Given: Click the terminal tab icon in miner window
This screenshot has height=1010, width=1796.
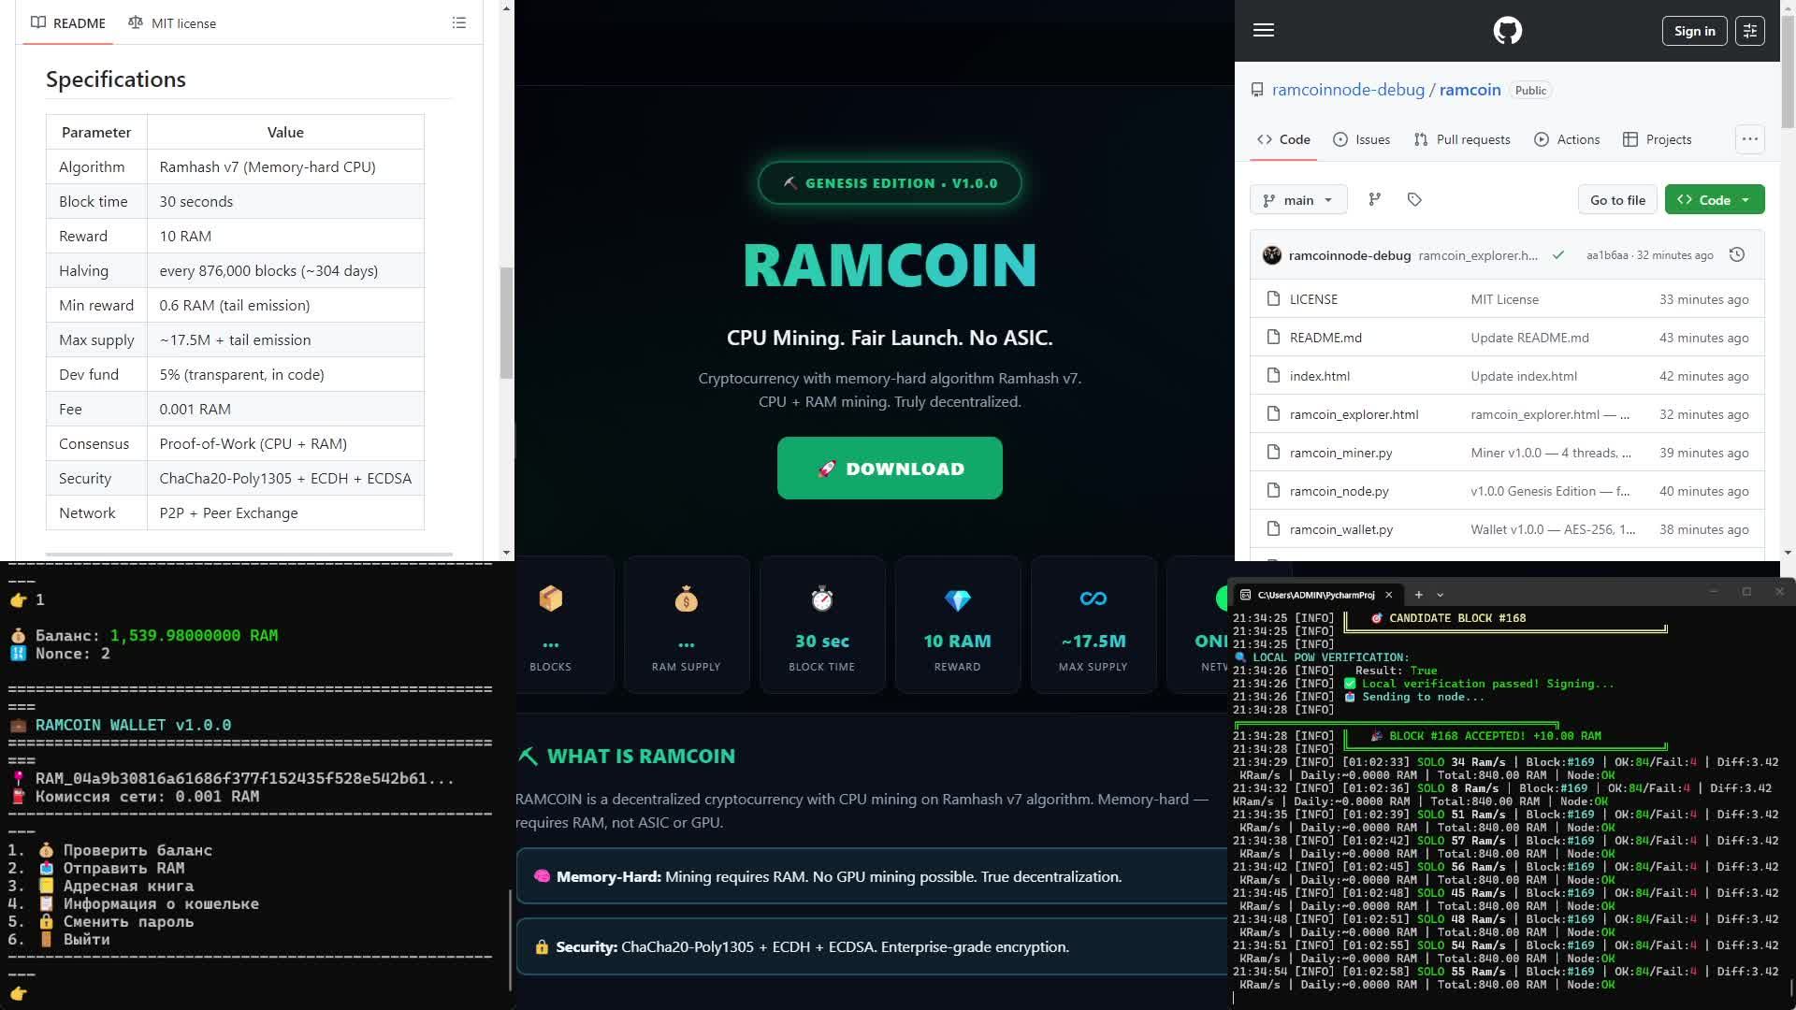Looking at the screenshot, I should (x=1245, y=595).
